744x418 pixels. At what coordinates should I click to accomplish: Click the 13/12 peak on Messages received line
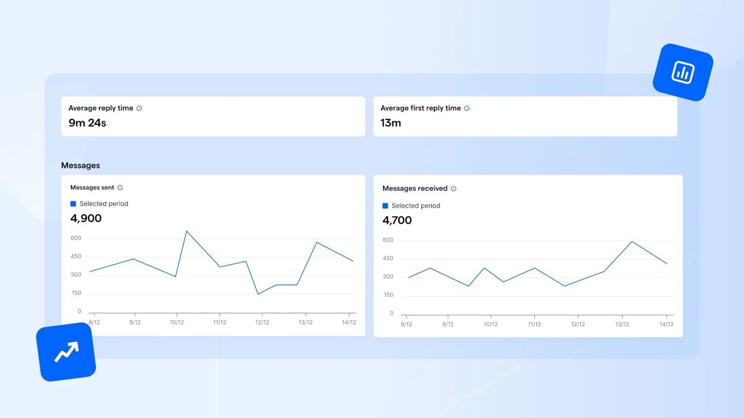click(632, 242)
